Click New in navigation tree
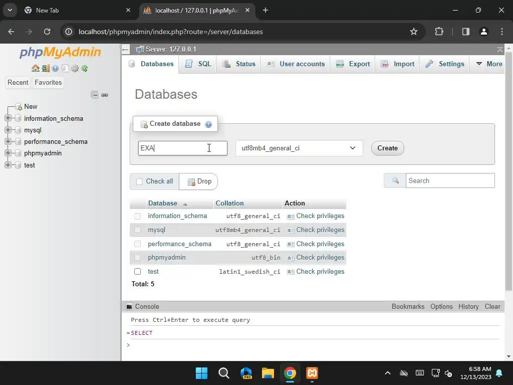The height and width of the screenshot is (385, 513). tap(31, 106)
